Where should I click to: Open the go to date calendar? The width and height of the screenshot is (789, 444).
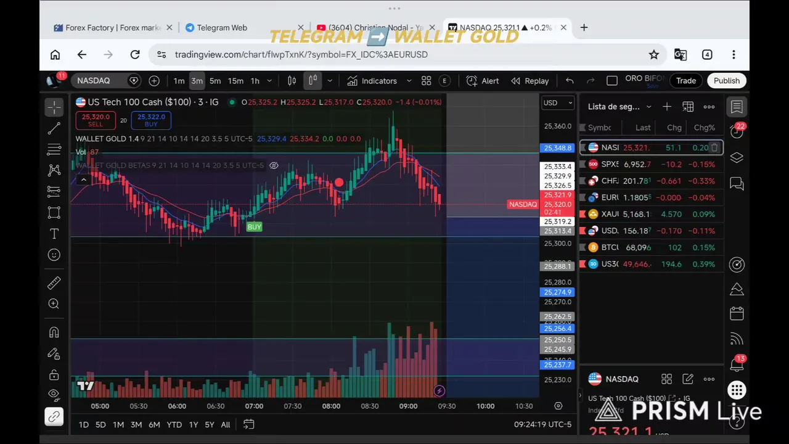point(249,424)
